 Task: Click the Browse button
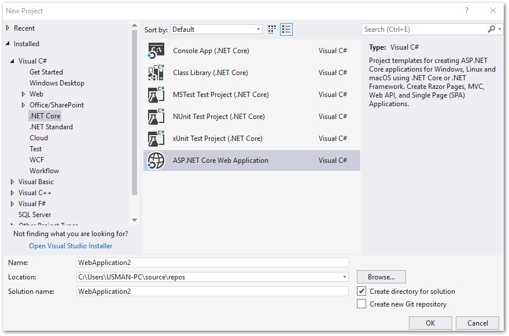click(x=381, y=277)
